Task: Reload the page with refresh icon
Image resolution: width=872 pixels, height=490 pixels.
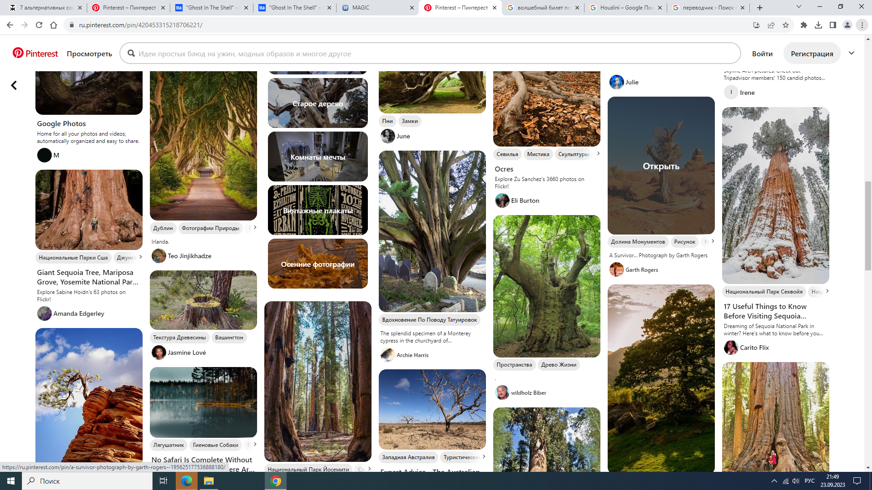Action: click(39, 25)
